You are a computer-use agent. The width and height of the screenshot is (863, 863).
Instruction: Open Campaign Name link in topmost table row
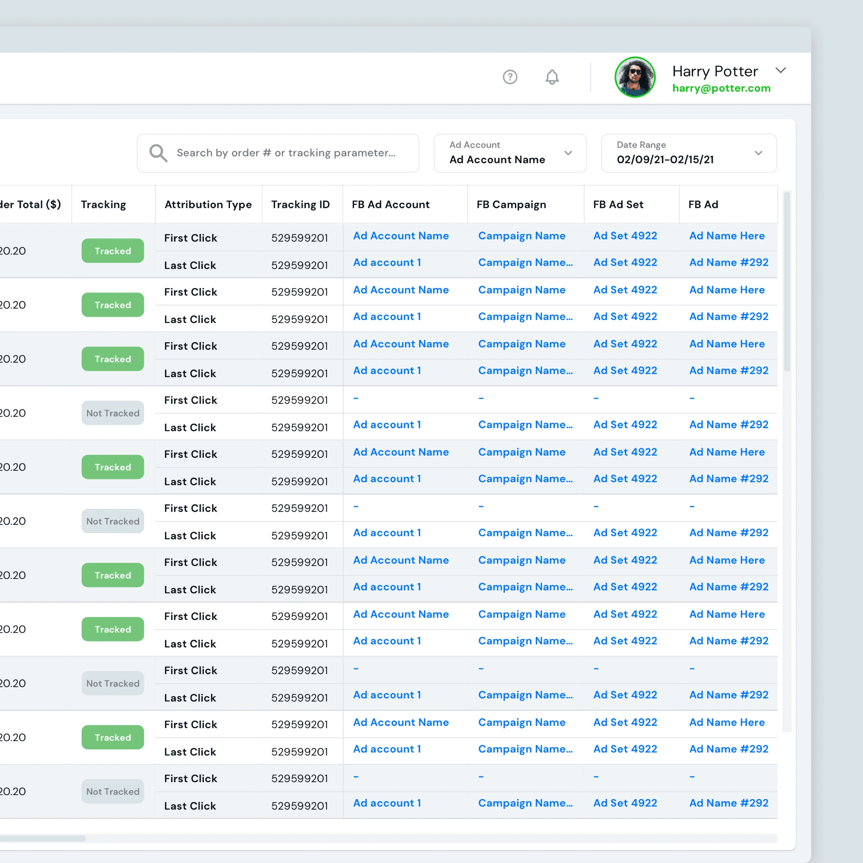521,236
